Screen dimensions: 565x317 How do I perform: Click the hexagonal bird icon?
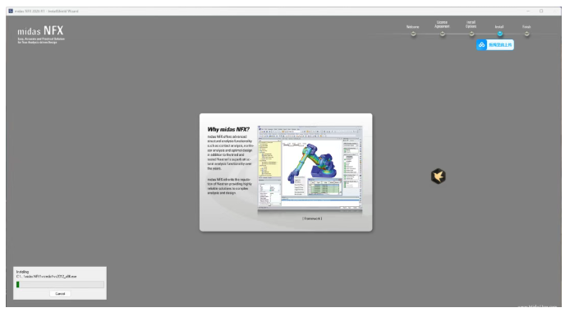(x=439, y=176)
